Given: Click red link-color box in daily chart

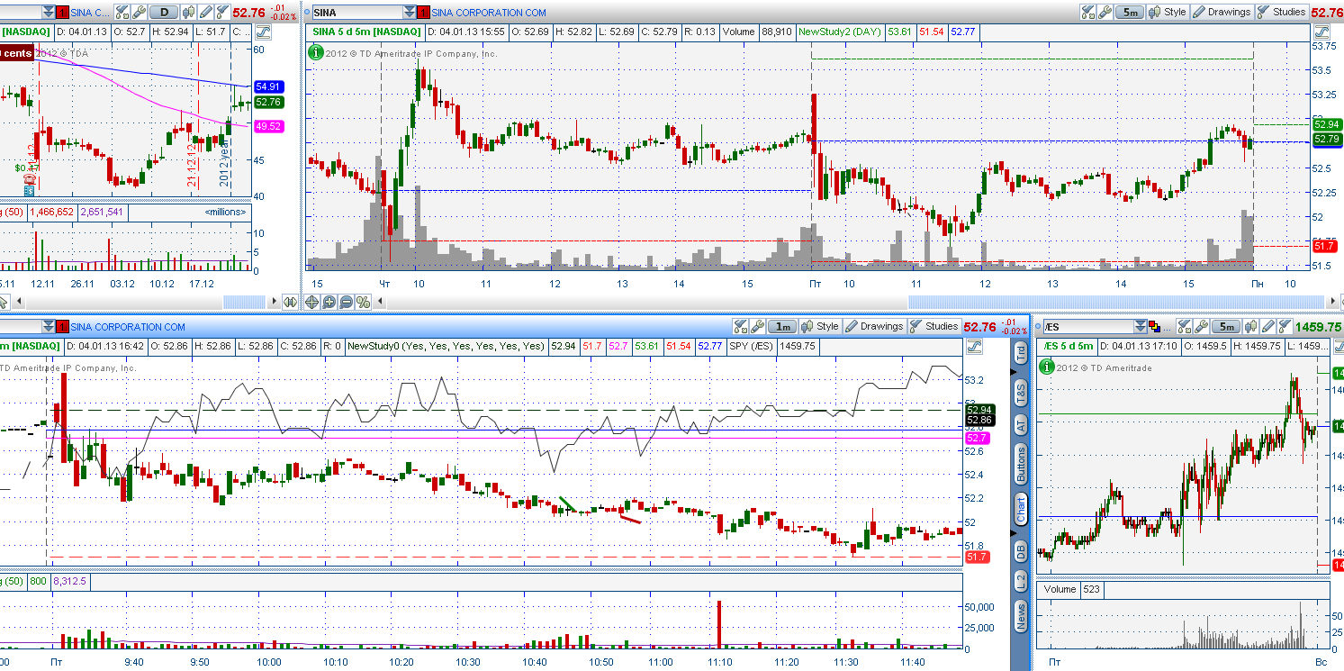Looking at the screenshot, I should point(62,13).
